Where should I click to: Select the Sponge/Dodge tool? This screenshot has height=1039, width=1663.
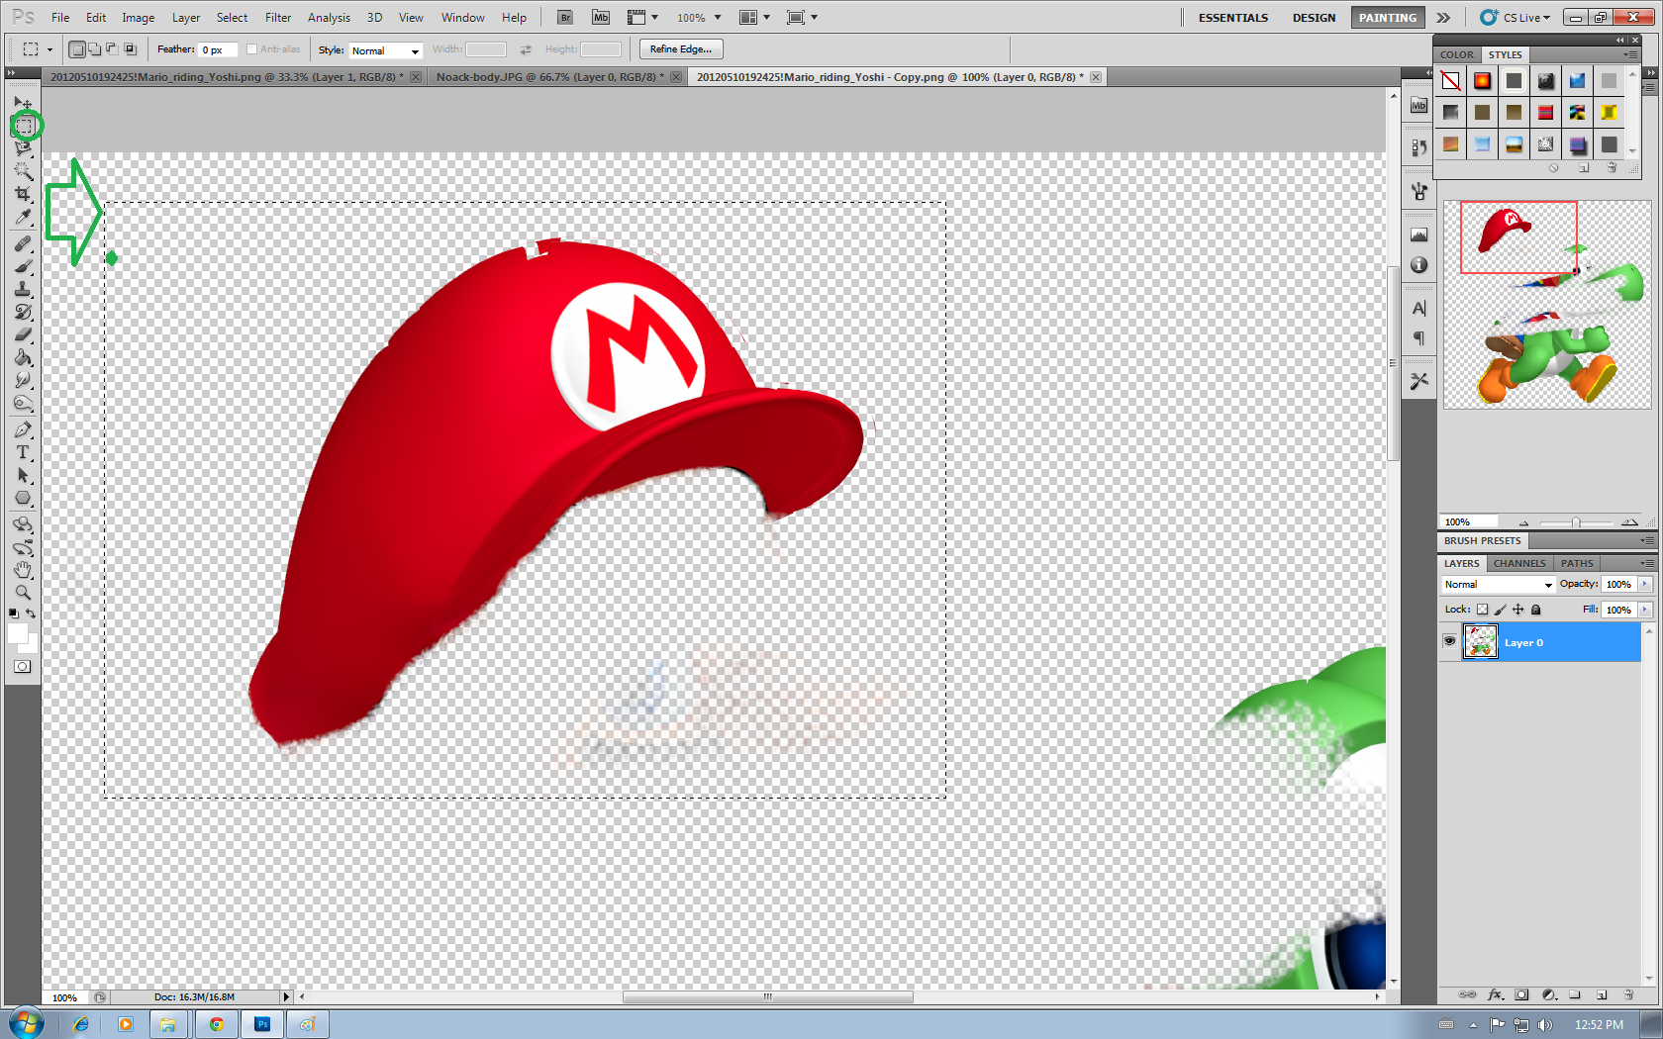pos(23,403)
